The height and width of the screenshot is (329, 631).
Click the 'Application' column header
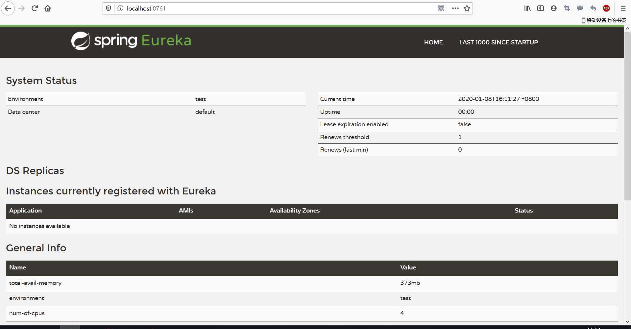[x=26, y=211]
